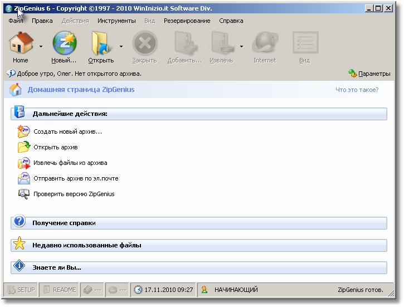Open the Справка menu
The width and height of the screenshot is (404, 307).
[x=231, y=21]
